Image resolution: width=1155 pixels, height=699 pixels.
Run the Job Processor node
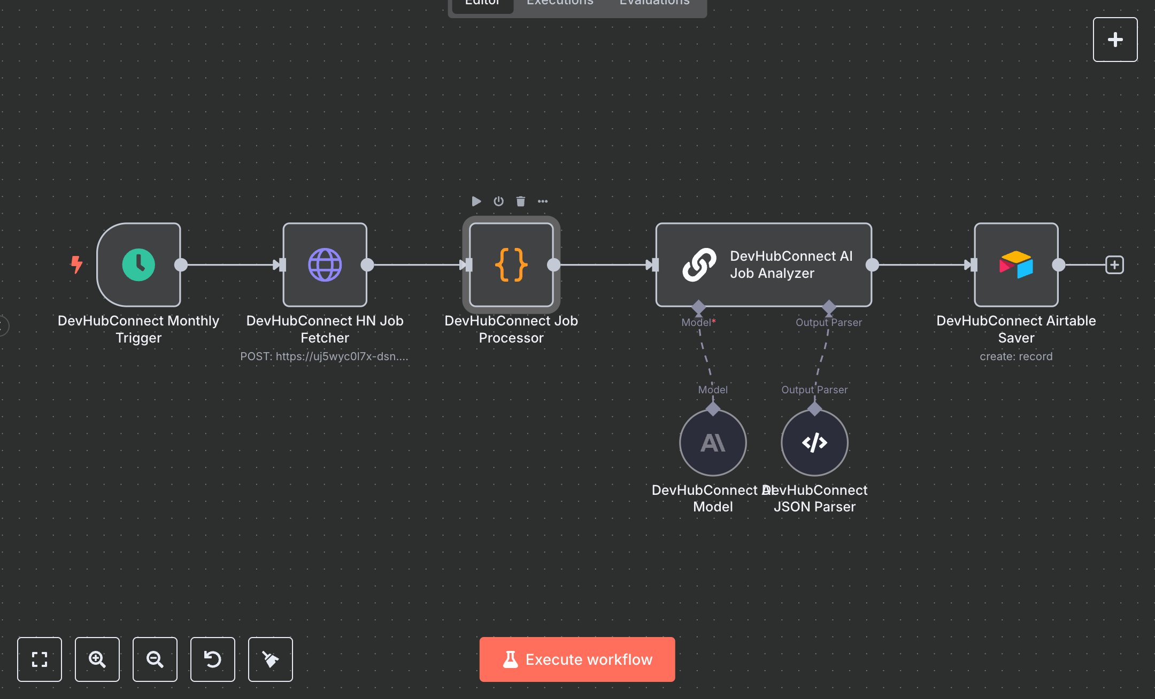tap(476, 201)
